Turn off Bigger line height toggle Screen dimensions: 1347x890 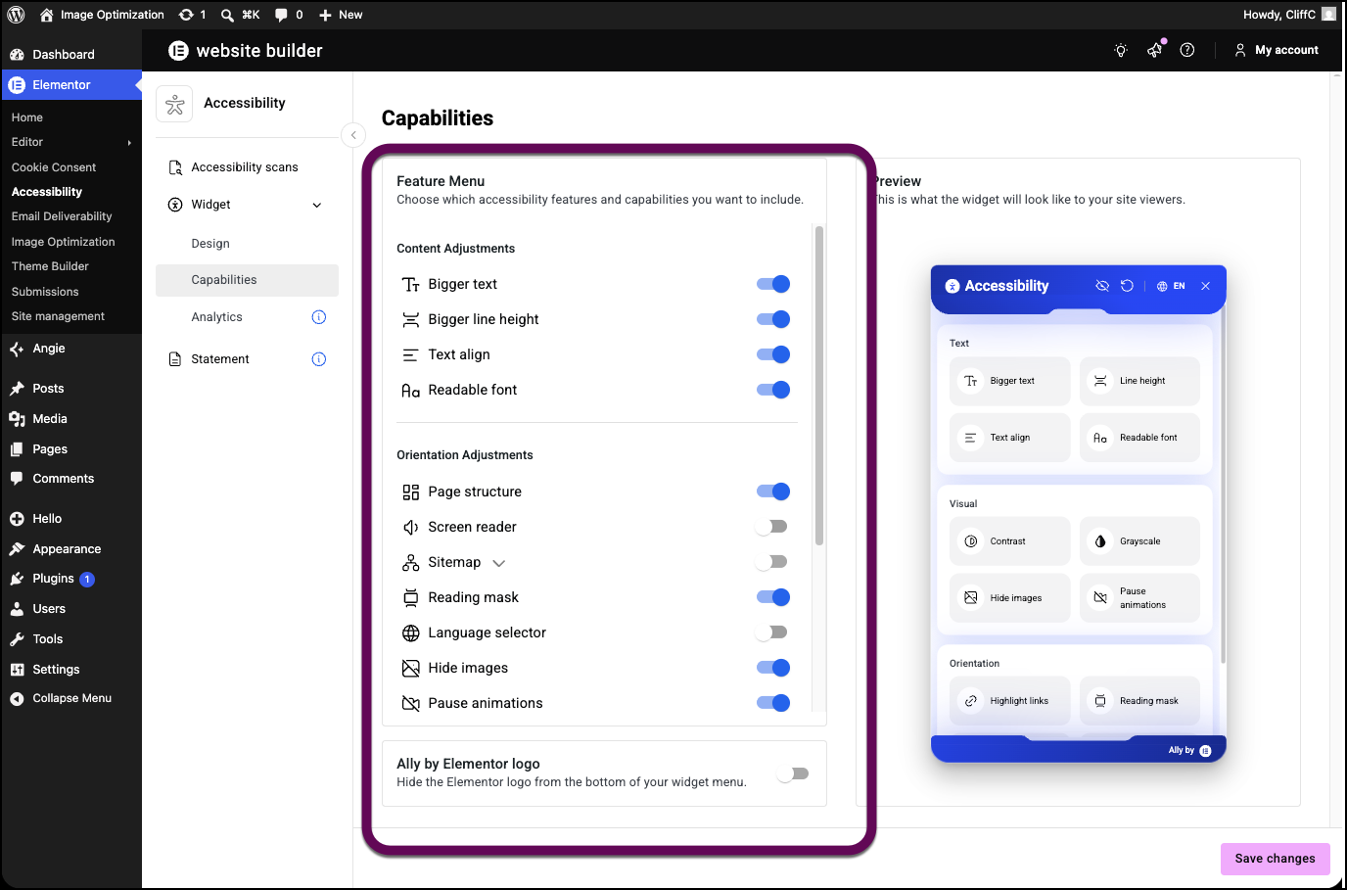(773, 319)
